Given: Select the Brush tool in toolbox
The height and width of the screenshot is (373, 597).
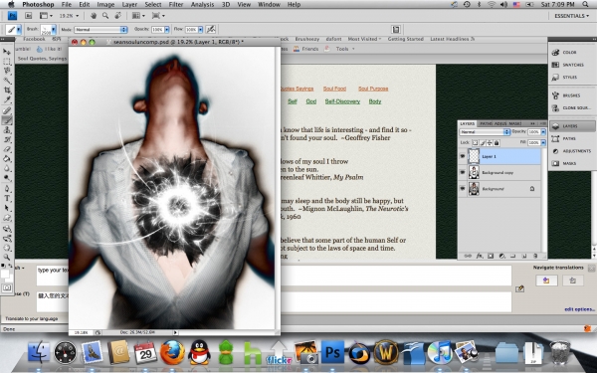Looking at the screenshot, I should (x=7, y=120).
